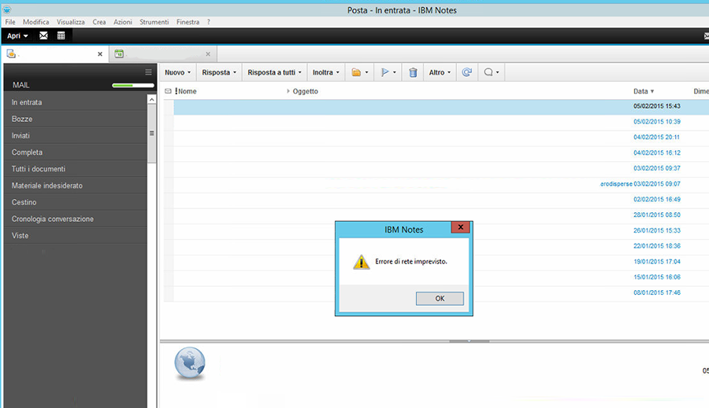Click the envelope column header icon
The height and width of the screenshot is (408, 709).
coord(169,91)
